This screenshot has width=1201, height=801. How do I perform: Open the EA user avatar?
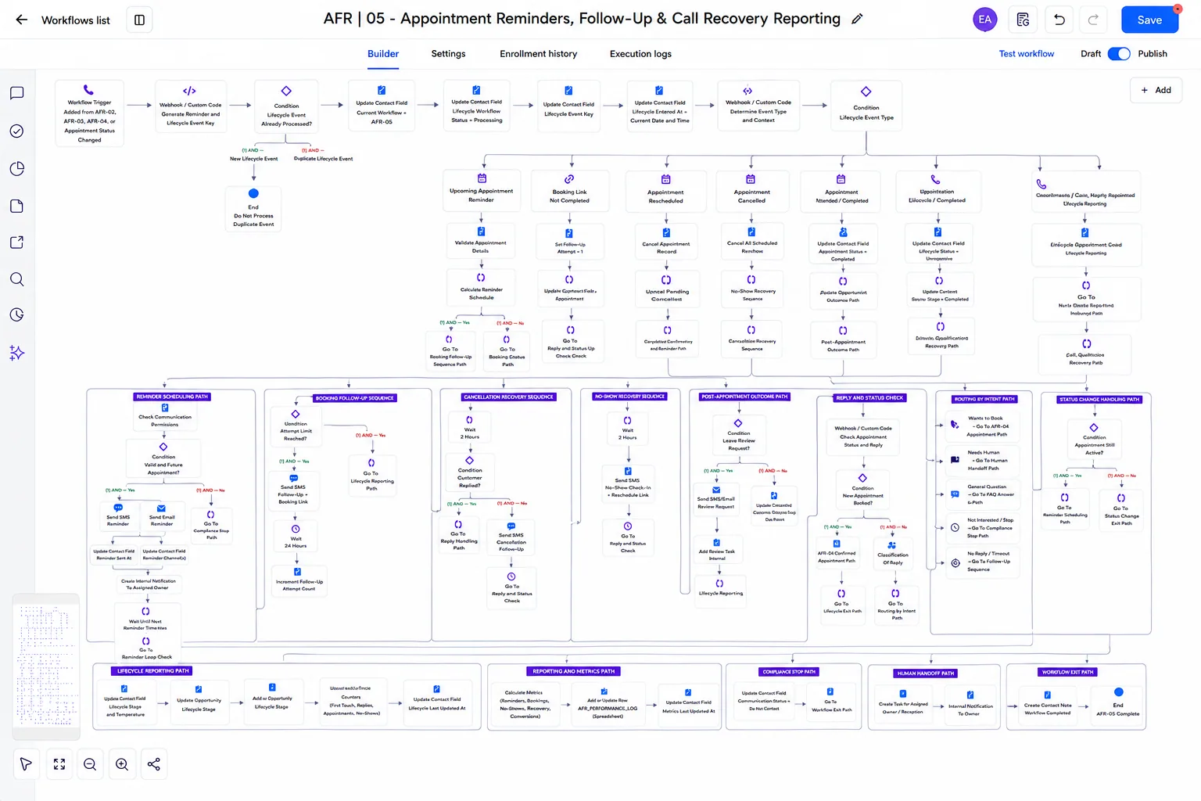984,20
